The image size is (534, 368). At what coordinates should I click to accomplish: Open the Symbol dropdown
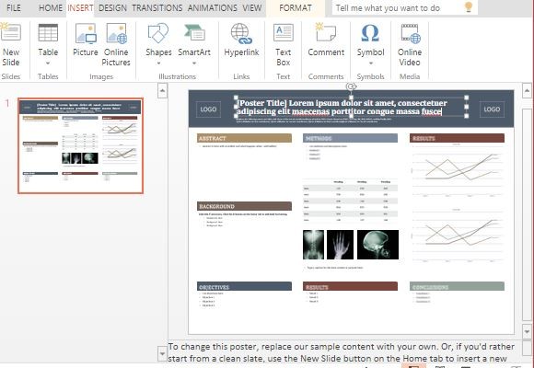(370, 63)
